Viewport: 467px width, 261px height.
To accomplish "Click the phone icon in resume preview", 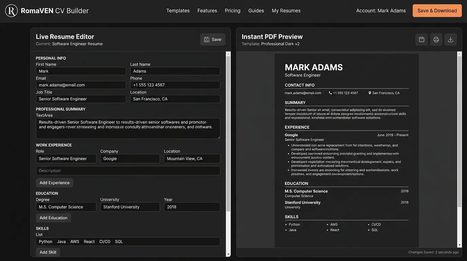I will pos(330,93).
